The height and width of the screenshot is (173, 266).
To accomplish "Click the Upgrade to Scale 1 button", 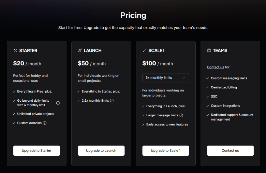I will click(x=166, y=151).
